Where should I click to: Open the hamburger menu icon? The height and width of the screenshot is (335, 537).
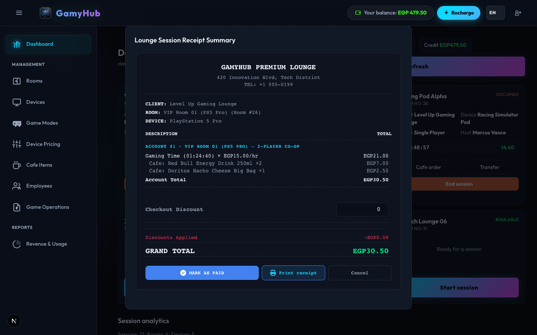click(x=19, y=13)
